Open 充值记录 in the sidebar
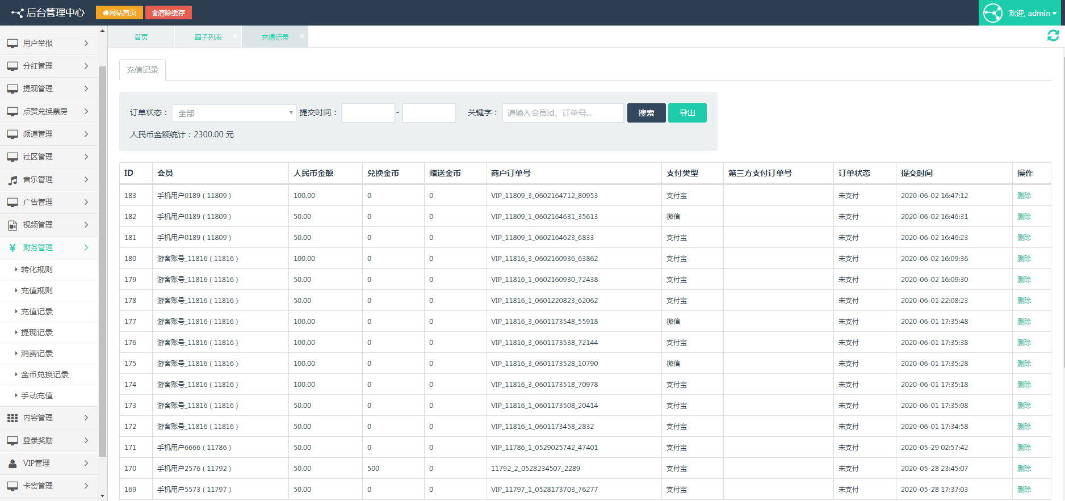This screenshot has width=1065, height=501. pyautogui.click(x=37, y=311)
